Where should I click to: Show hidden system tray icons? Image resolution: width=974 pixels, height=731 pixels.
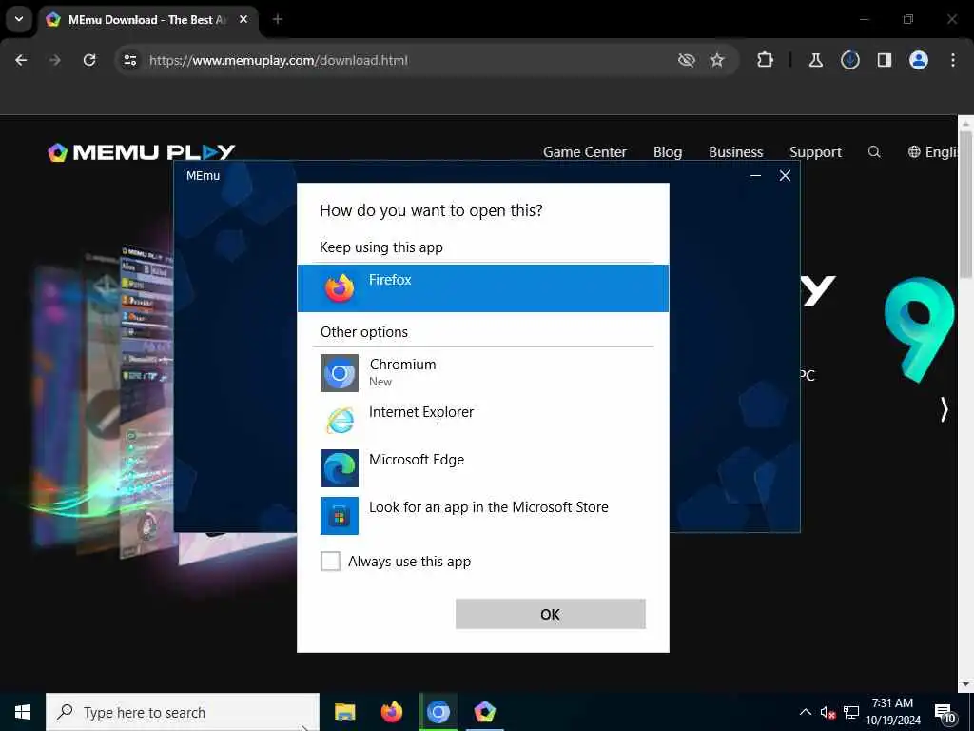805,712
